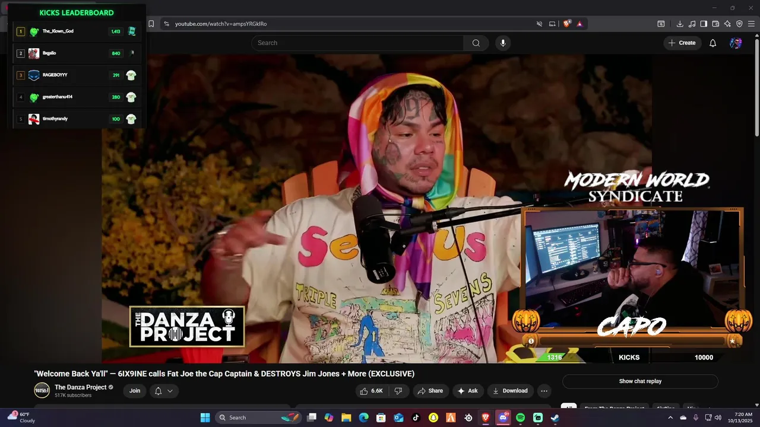Click the video title text
Viewport: 760px width, 427px height.
[x=224, y=374]
